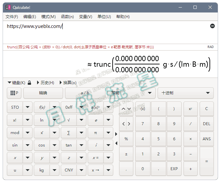The image size is (221, 183).
Task: Click the x to the power y key
Action: pos(190,109)
